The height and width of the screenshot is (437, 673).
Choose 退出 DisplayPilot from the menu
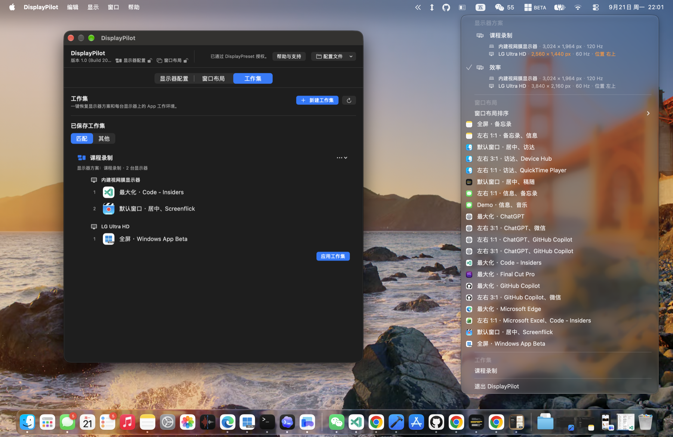[560, 386]
